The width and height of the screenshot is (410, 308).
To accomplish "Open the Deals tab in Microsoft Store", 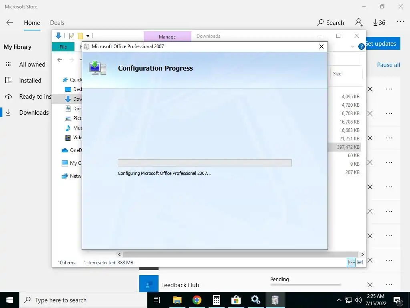I will coord(57,23).
